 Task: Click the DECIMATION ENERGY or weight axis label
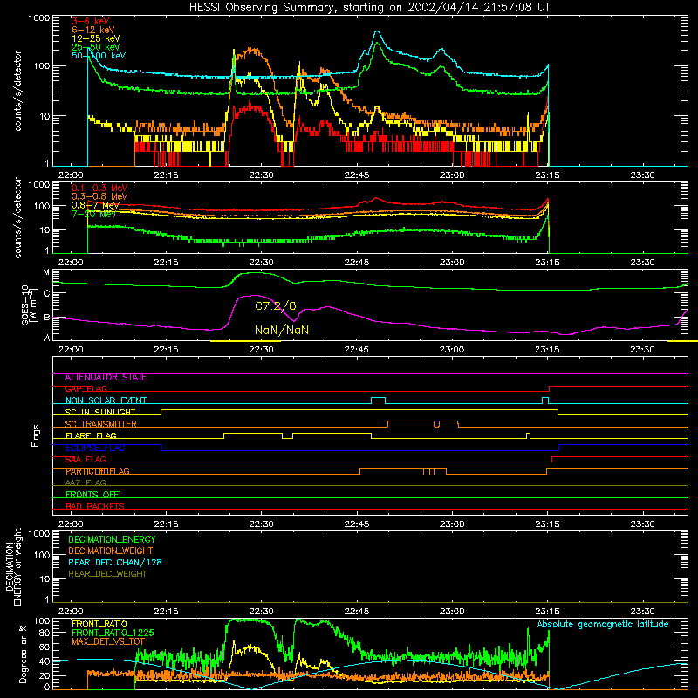point(13,566)
